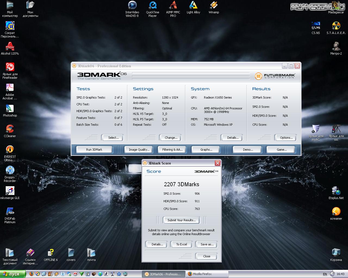Image resolution: width=348 pixels, height=278 pixels.
Task: Open the пуск Start menu
Action: 13,274
